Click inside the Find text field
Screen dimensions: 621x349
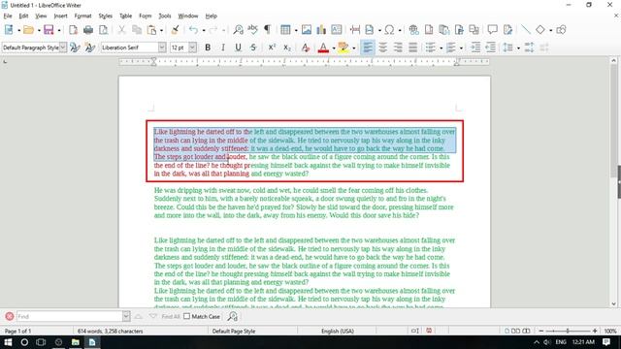point(70,316)
